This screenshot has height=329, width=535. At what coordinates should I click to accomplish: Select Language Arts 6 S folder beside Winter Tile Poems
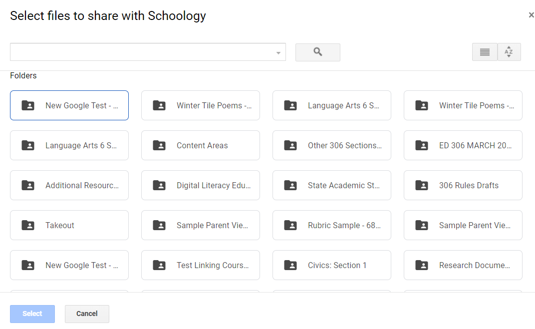332,105
